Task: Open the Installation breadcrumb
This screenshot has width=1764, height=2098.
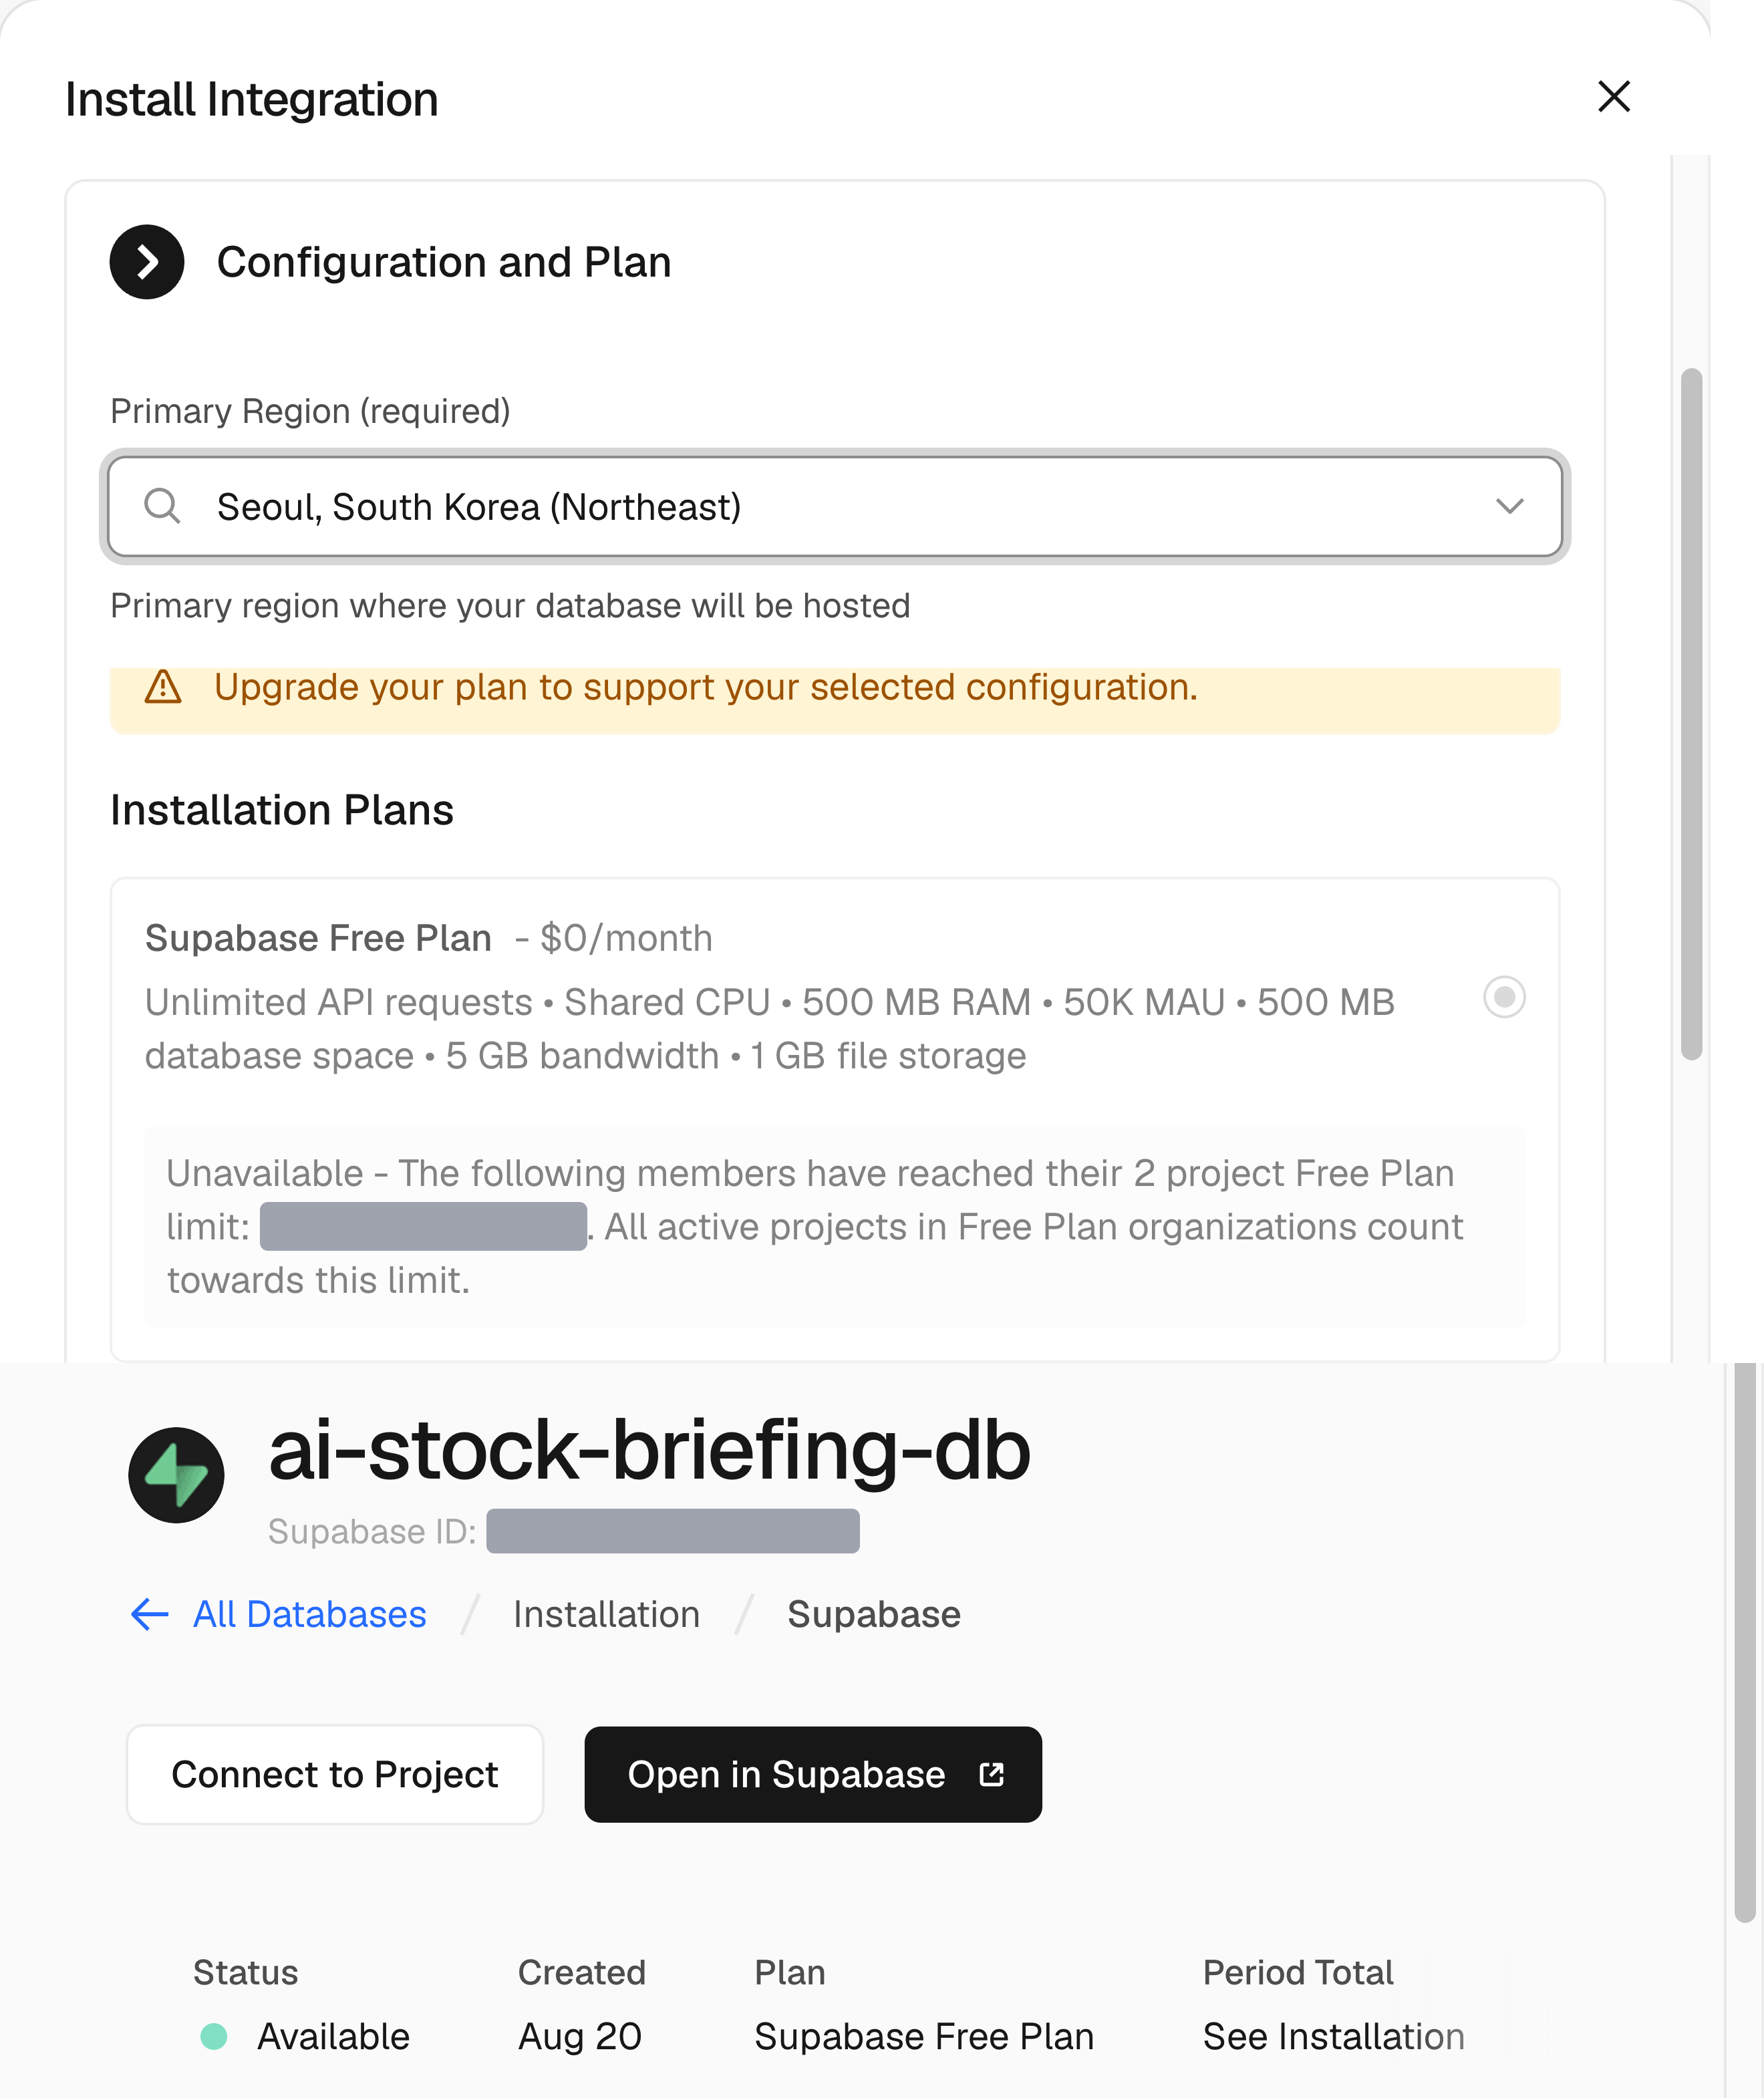Action: [x=606, y=1614]
